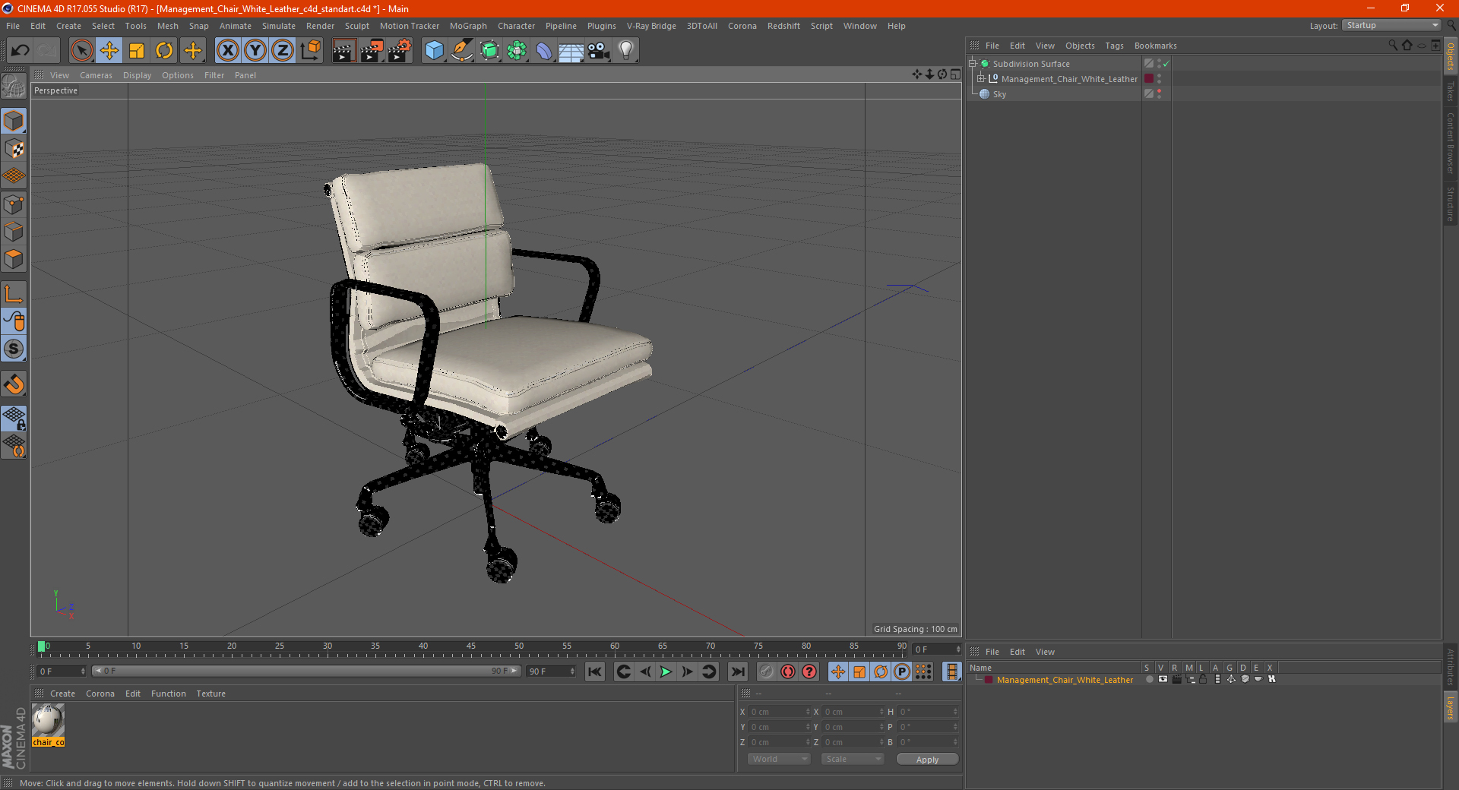Go to end of animation

(x=737, y=671)
